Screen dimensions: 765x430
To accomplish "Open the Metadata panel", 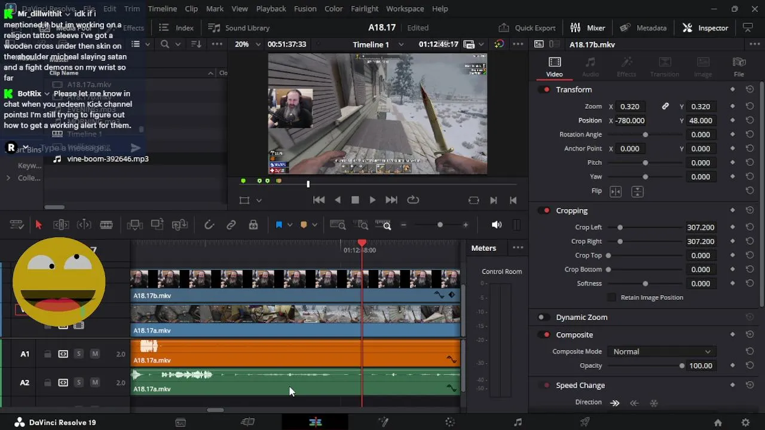I will [643, 27].
